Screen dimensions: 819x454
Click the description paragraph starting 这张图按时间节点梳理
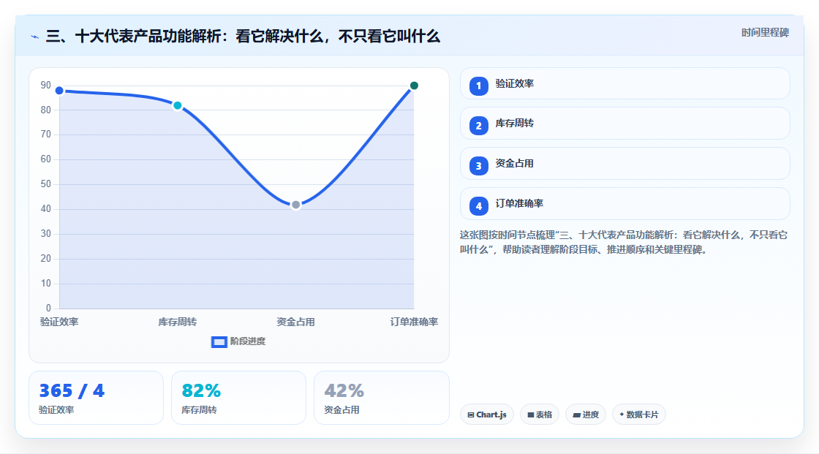(624, 243)
